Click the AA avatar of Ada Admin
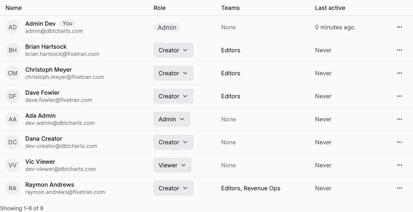Screen dimensions: 413x212 pyautogui.click(x=13, y=119)
